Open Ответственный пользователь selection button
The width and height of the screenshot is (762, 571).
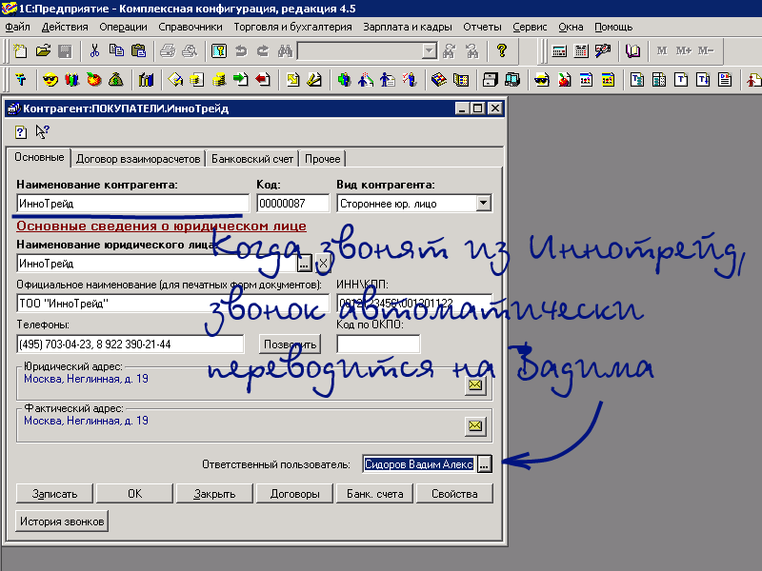(x=484, y=464)
